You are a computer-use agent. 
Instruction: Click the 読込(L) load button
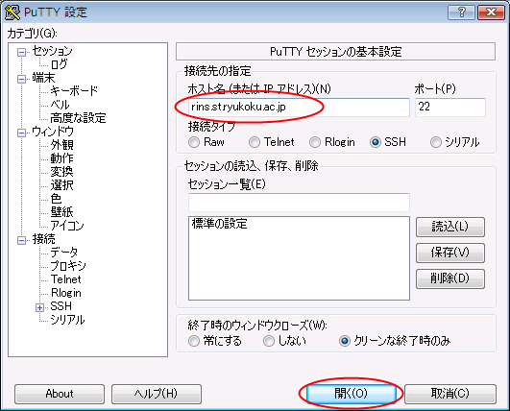[x=450, y=227]
